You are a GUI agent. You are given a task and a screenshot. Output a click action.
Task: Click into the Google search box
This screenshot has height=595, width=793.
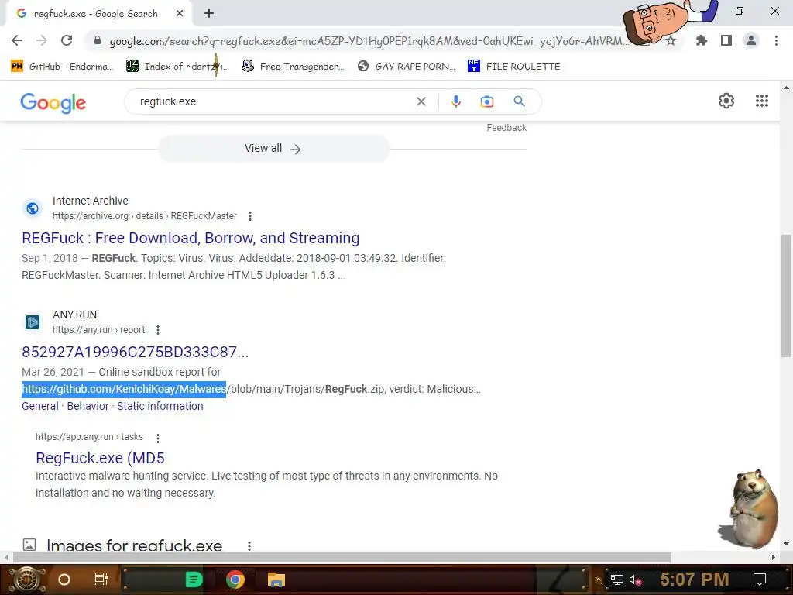pos(273,101)
